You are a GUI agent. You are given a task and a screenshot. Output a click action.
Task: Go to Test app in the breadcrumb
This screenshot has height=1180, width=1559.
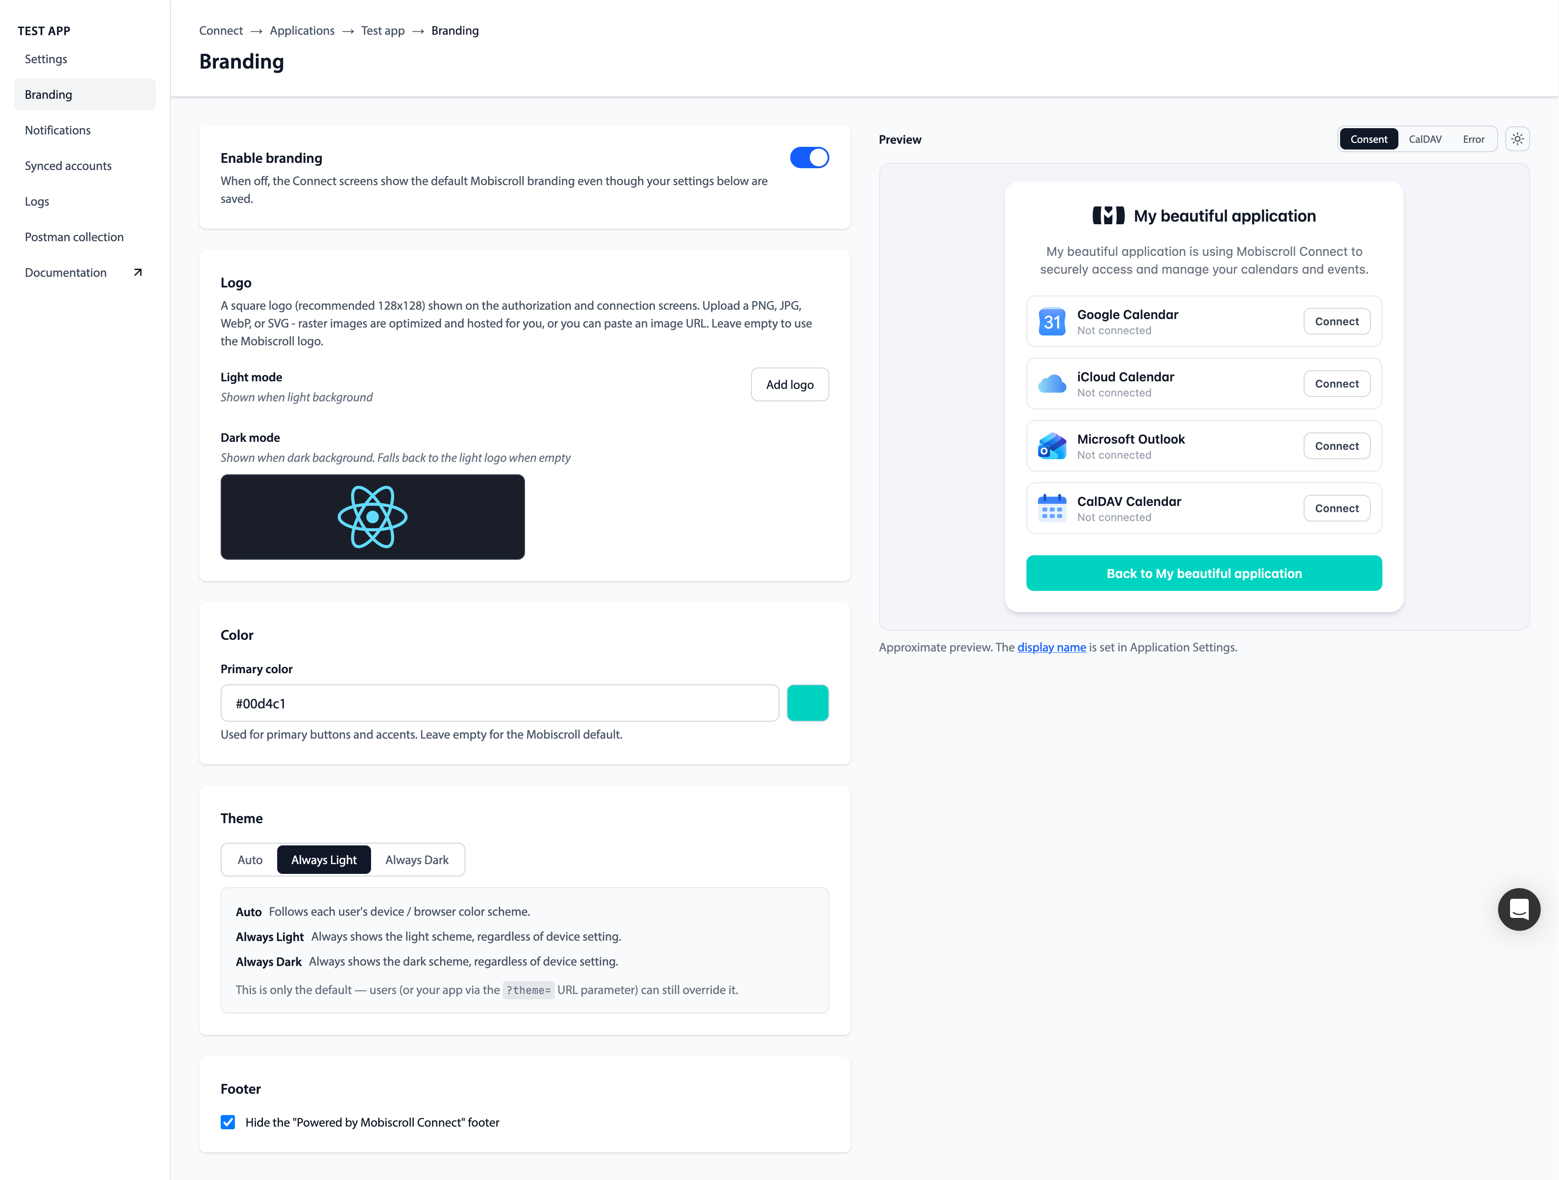(x=383, y=30)
